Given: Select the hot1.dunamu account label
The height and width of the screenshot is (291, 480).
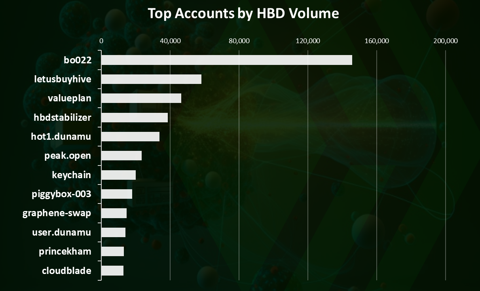Looking at the screenshot, I should click(61, 137).
